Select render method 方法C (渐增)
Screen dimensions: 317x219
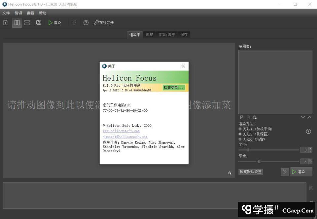240,139
